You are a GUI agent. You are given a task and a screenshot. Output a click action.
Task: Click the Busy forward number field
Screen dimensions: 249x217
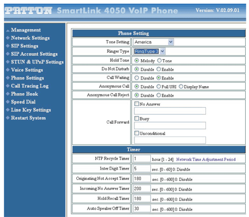pyautogui.click(x=170, y=125)
